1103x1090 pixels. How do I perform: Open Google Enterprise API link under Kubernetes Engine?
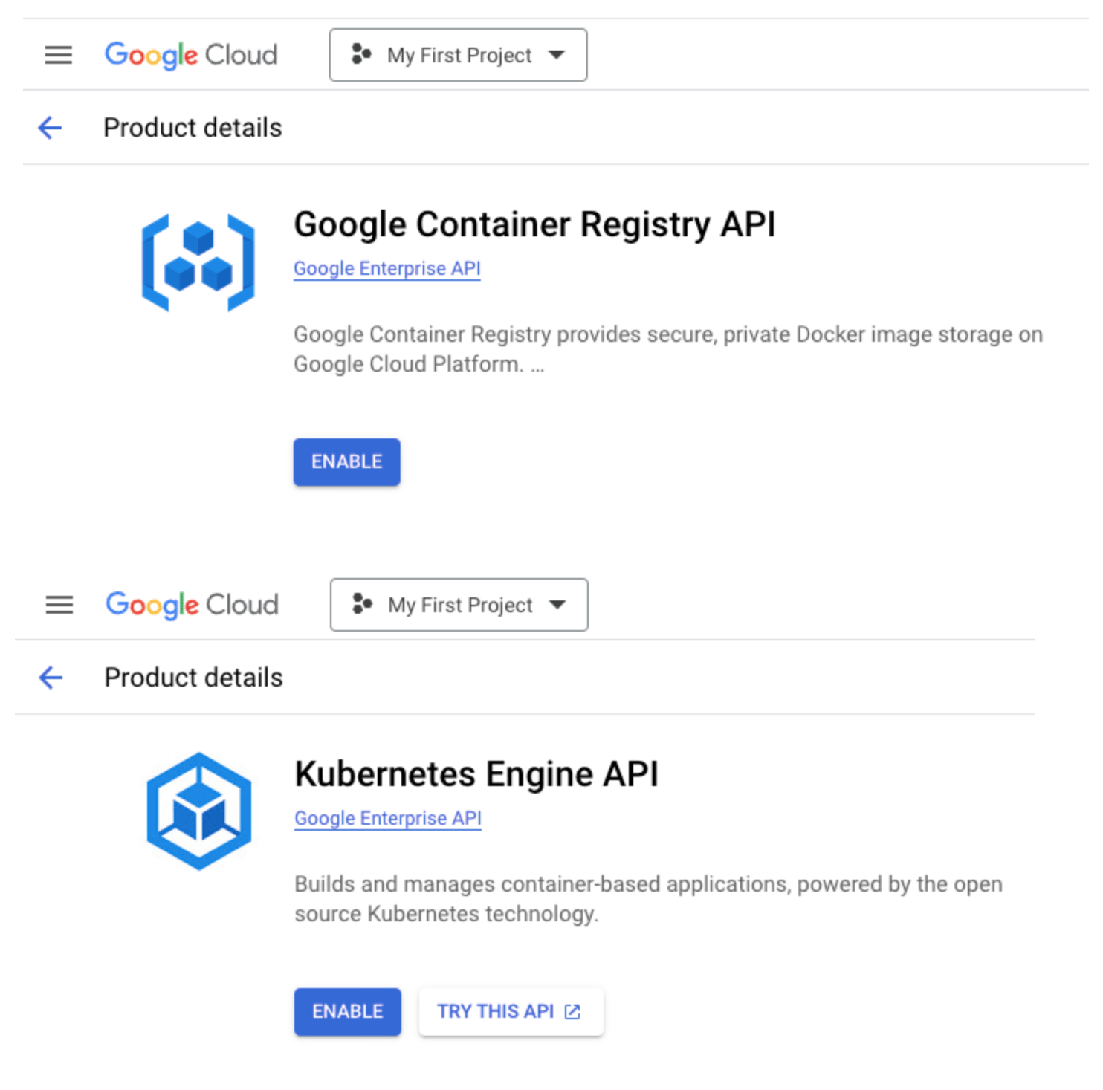pyautogui.click(x=388, y=819)
